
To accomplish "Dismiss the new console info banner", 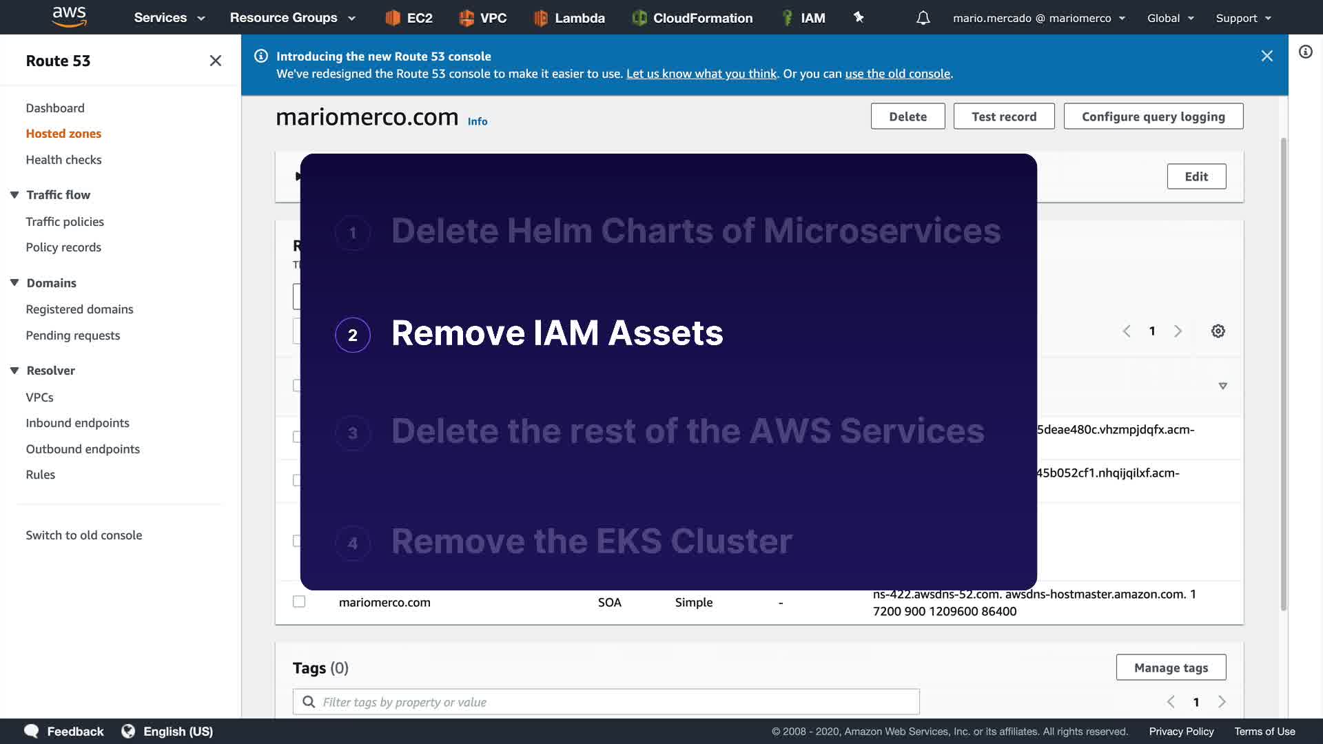I will pyautogui.click(x=1266, y=56).
